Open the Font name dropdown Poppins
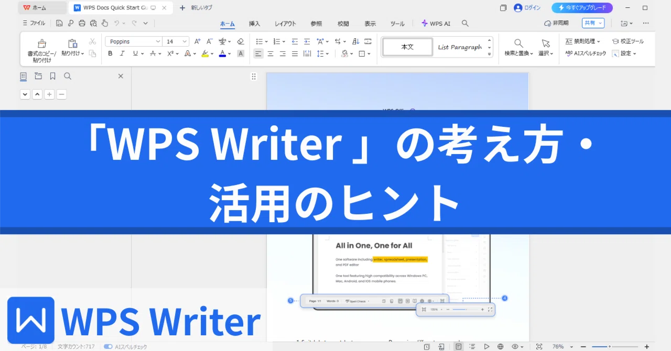 (158, 41)
